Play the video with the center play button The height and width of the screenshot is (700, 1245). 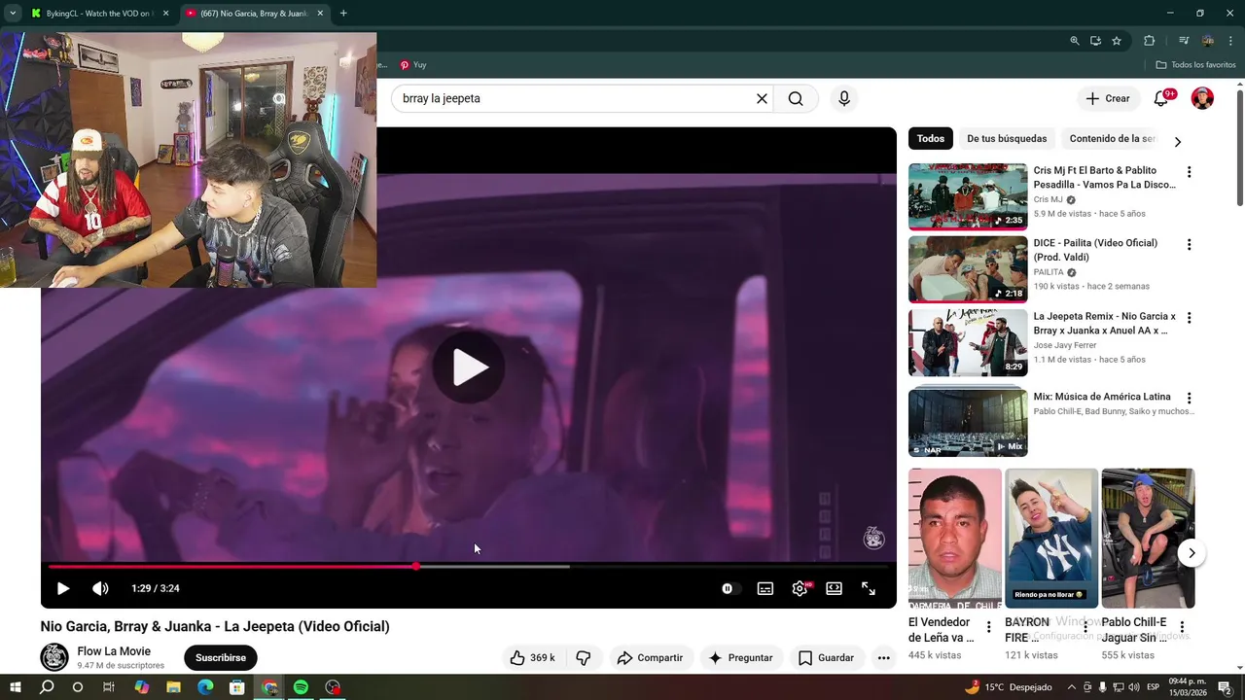pyautogui.click(x=468, y=367)
